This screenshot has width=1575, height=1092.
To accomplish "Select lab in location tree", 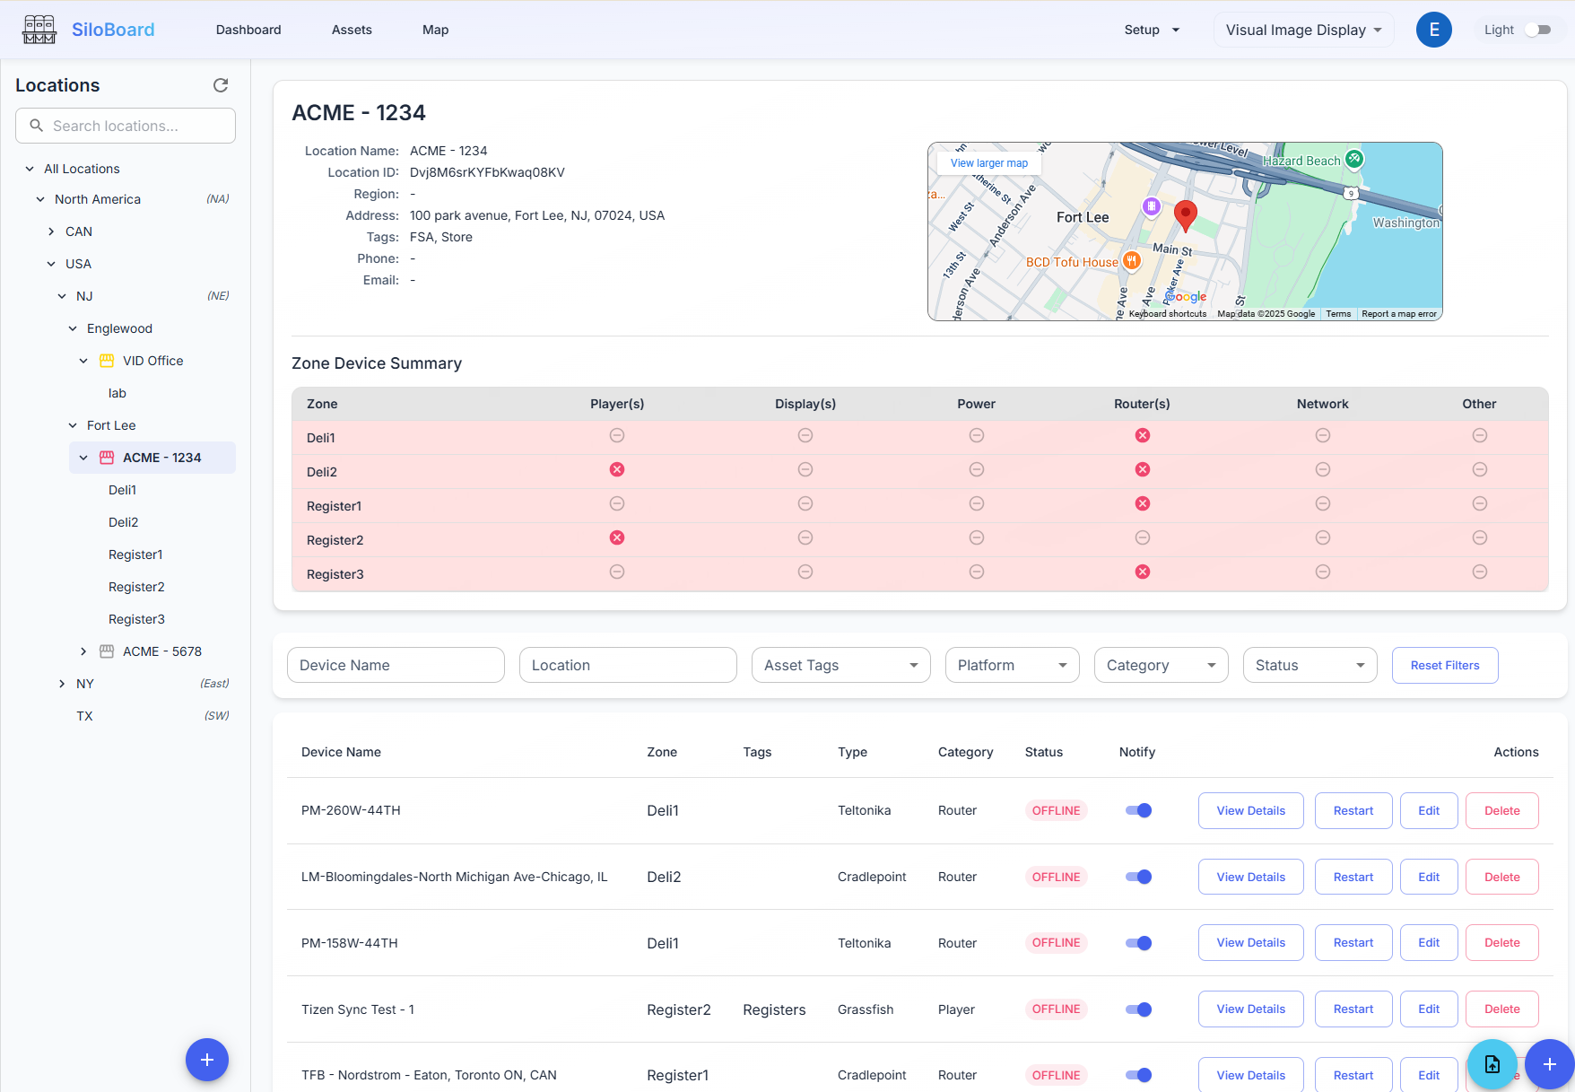I will [x=117, y=393].
